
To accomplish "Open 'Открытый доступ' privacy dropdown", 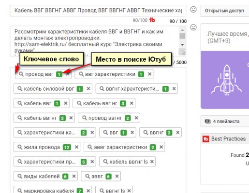I will pos(225,11).
